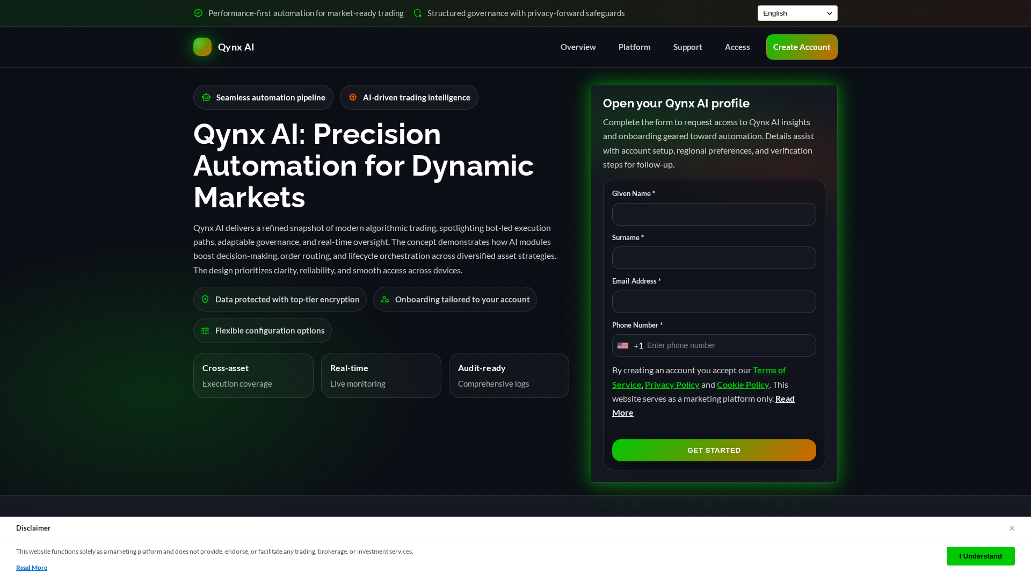This screenshot has width=1031, height=580.
Task: Open the Support nav item
Action: coord(688,47)
